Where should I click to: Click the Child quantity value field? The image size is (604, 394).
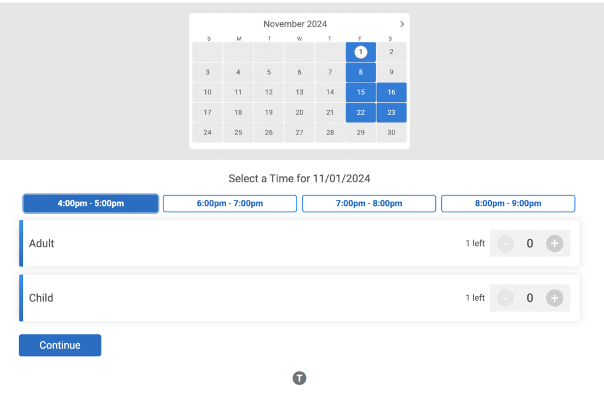pos(530,298)
